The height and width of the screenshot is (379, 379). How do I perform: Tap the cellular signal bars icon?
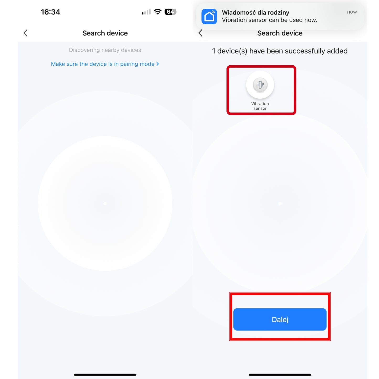146,12
